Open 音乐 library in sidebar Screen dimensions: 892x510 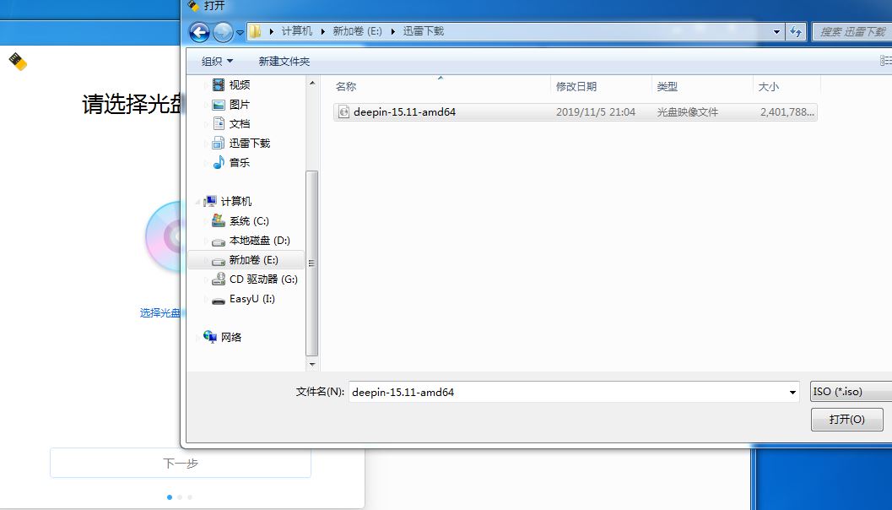[240, 162]
